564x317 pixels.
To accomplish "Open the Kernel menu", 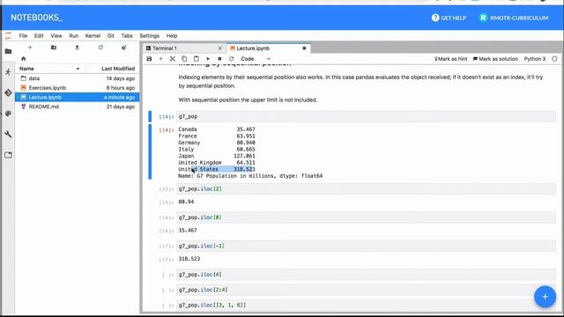I will (x=93, y=35).
